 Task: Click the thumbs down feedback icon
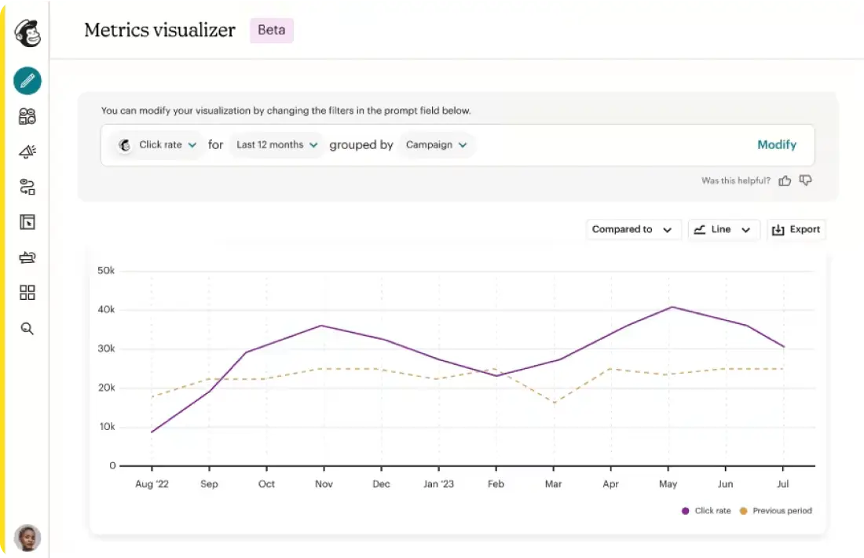tap(806, 181)
